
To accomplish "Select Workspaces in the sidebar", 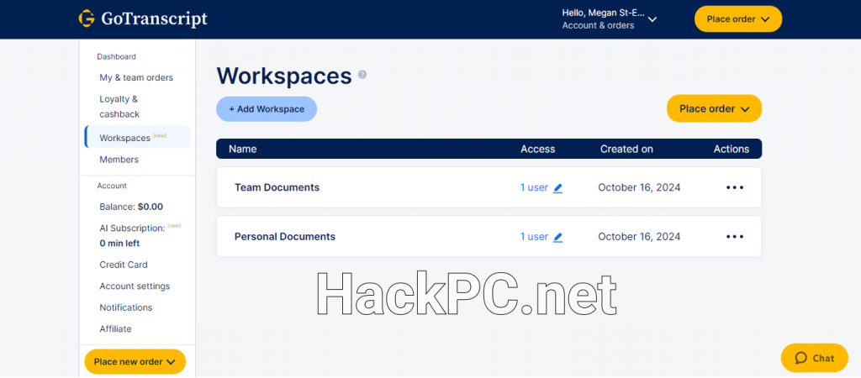I will [x=137, y=137].
